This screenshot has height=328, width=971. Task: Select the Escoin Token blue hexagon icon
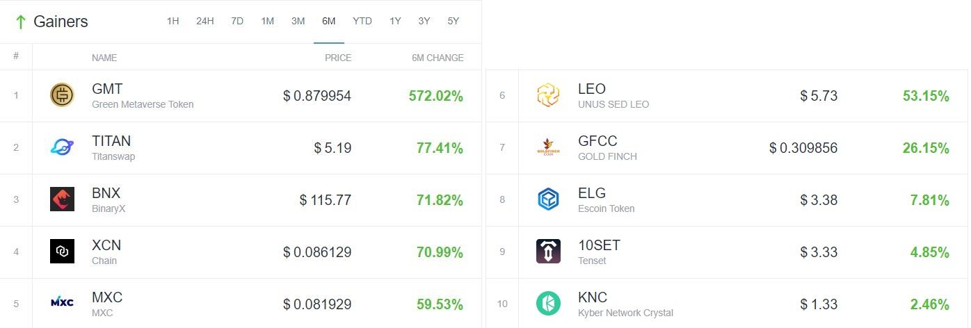point(548,199)
